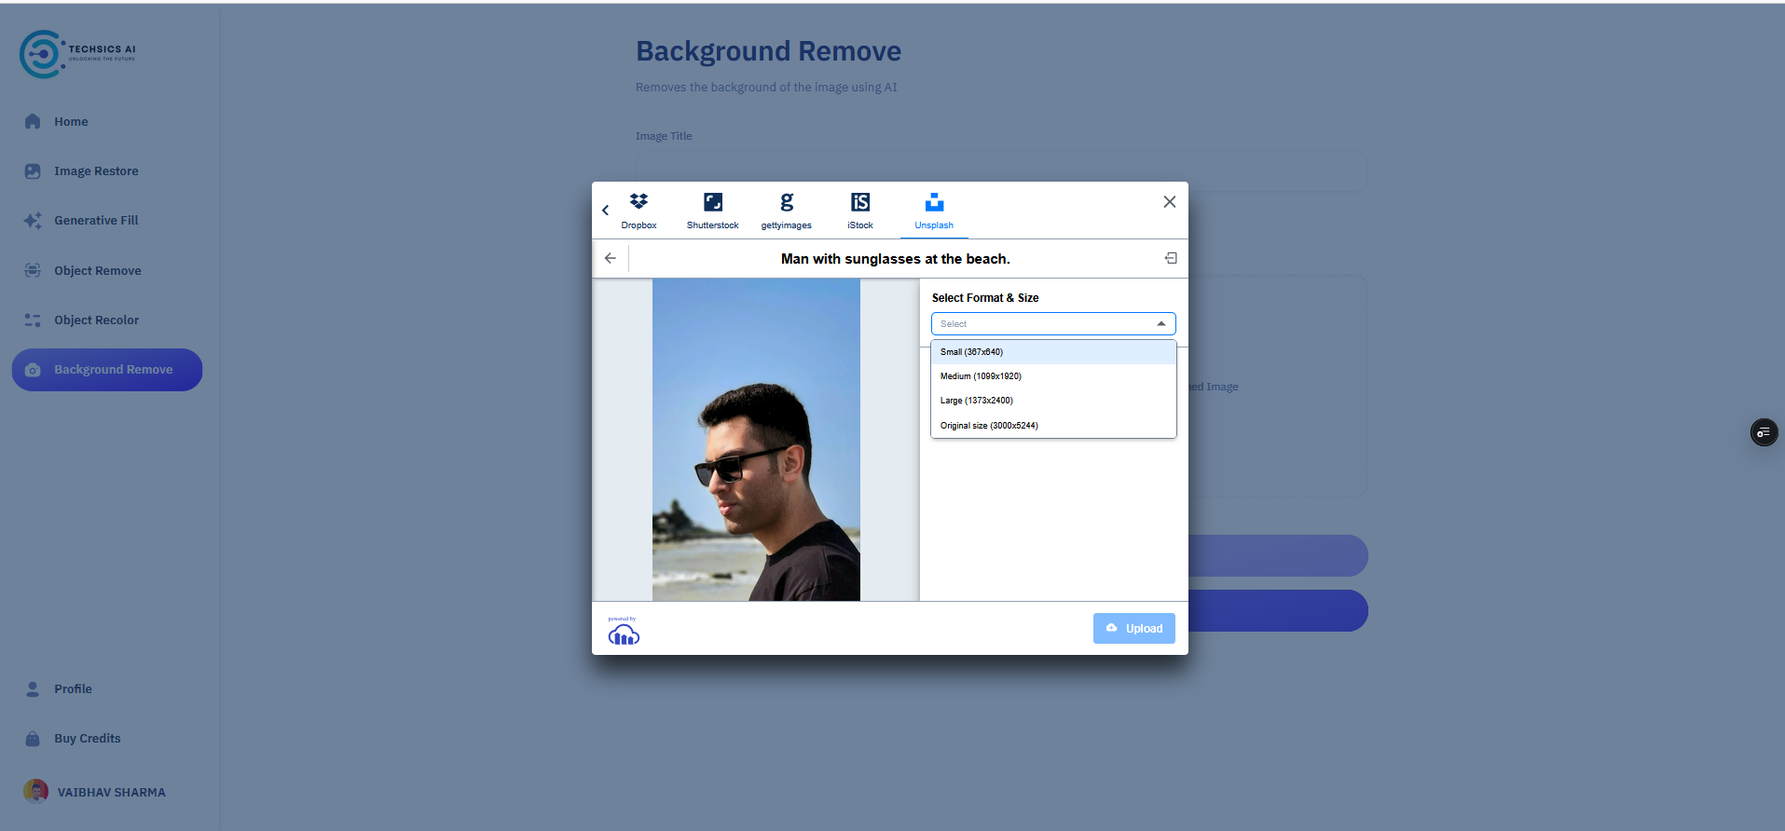Image resolution: width=1785 pixels, height=831 pixels.
Task: Click the Object Remove scan icon
Action: (33, 270)
